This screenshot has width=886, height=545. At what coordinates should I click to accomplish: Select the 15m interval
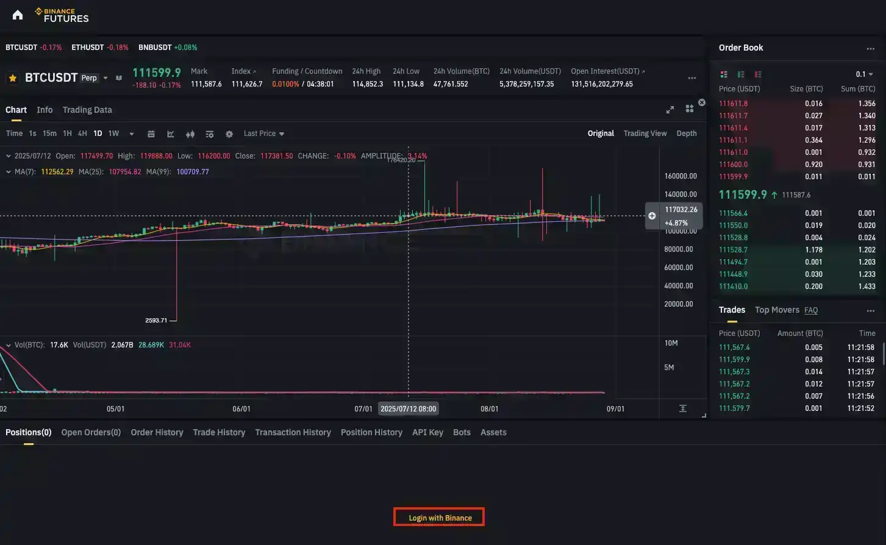(49, 134)
